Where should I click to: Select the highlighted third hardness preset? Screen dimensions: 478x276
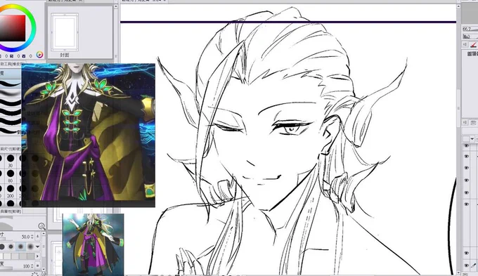click(20, 247)
